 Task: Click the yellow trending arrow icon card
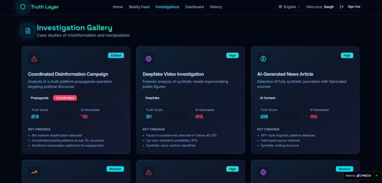pos(34,172)
